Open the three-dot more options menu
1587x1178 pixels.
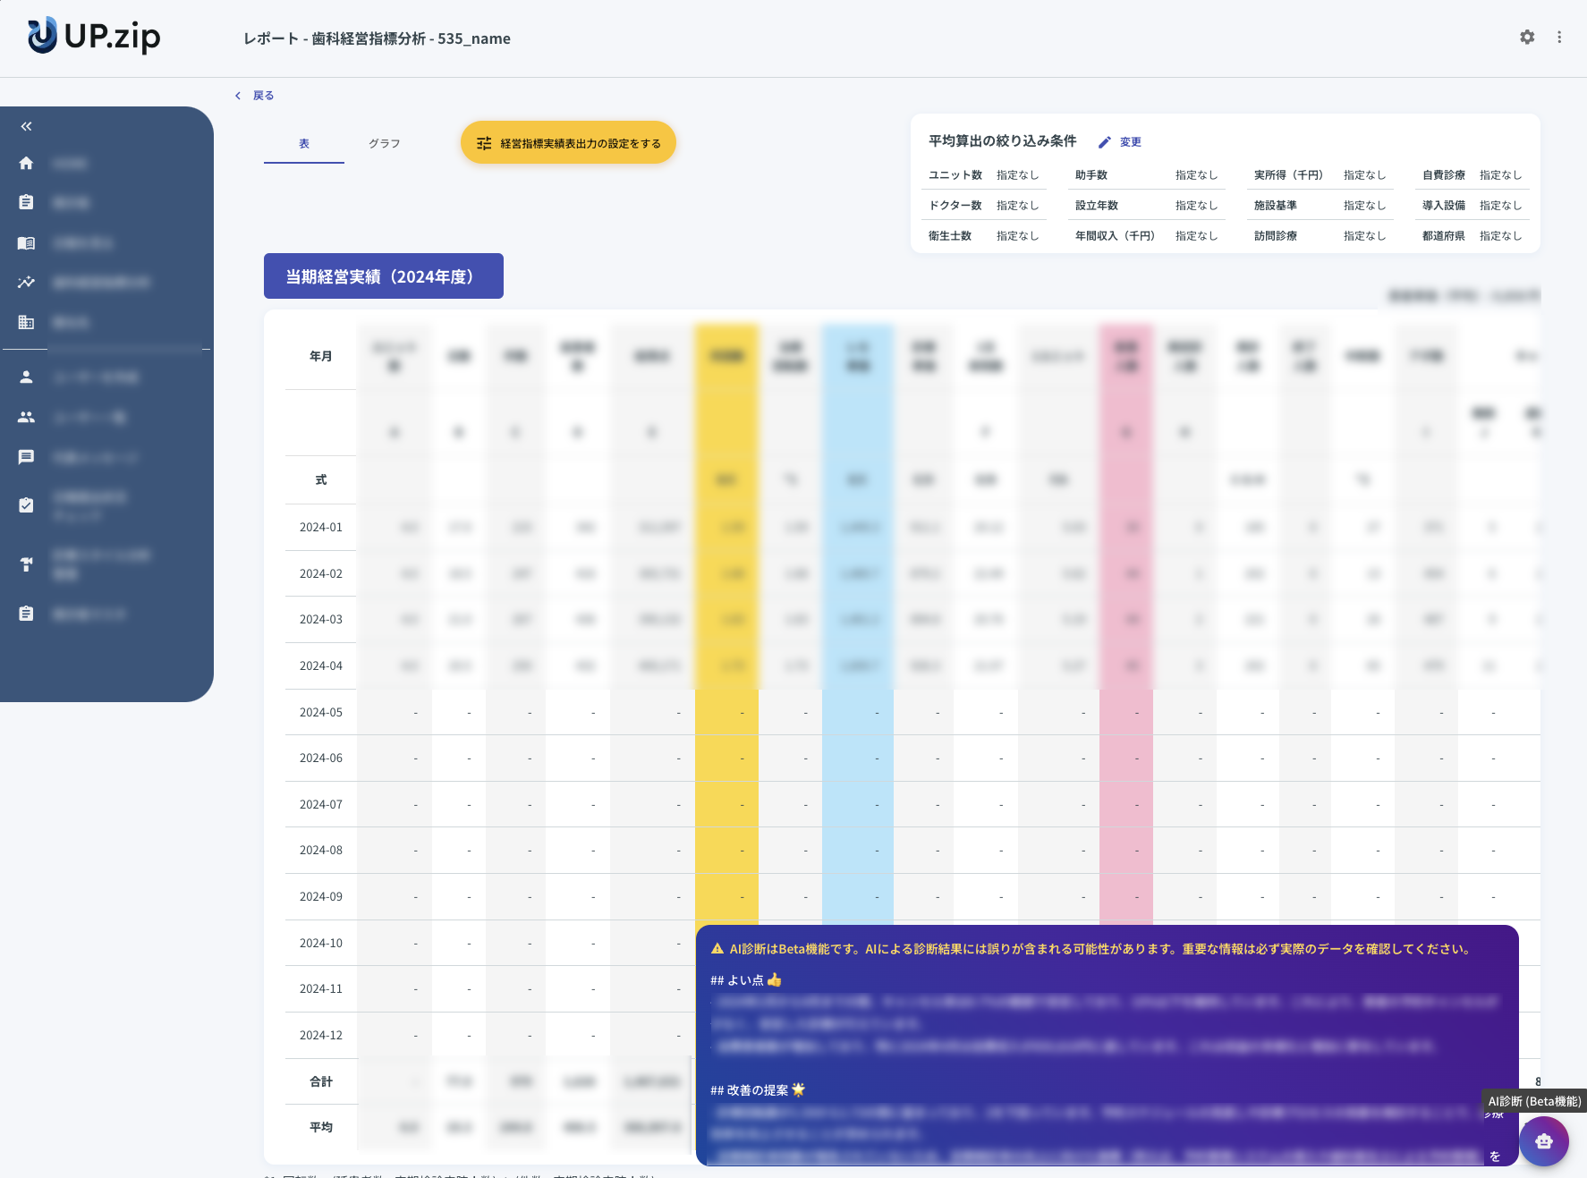[1559, 37]
